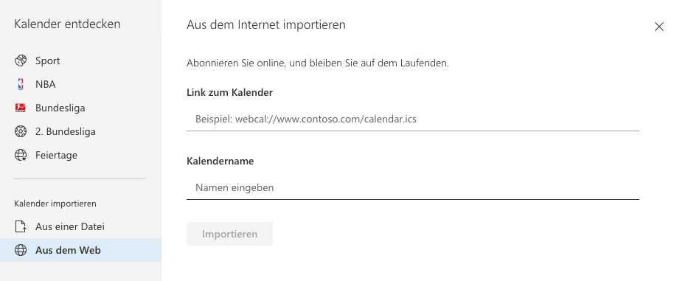Close the import dialog with the X
688x281 pixels.
pos(659,27)
